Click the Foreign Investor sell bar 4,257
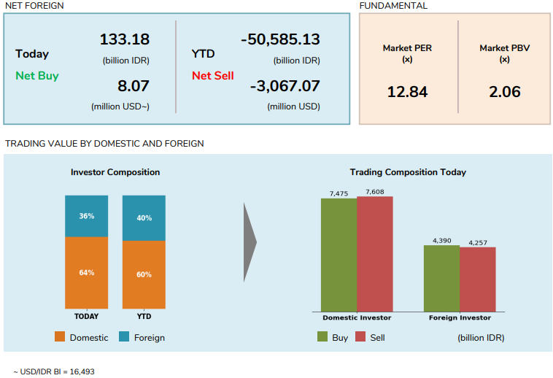The width and height of the screenshot is (553, 378). point(478,279)
